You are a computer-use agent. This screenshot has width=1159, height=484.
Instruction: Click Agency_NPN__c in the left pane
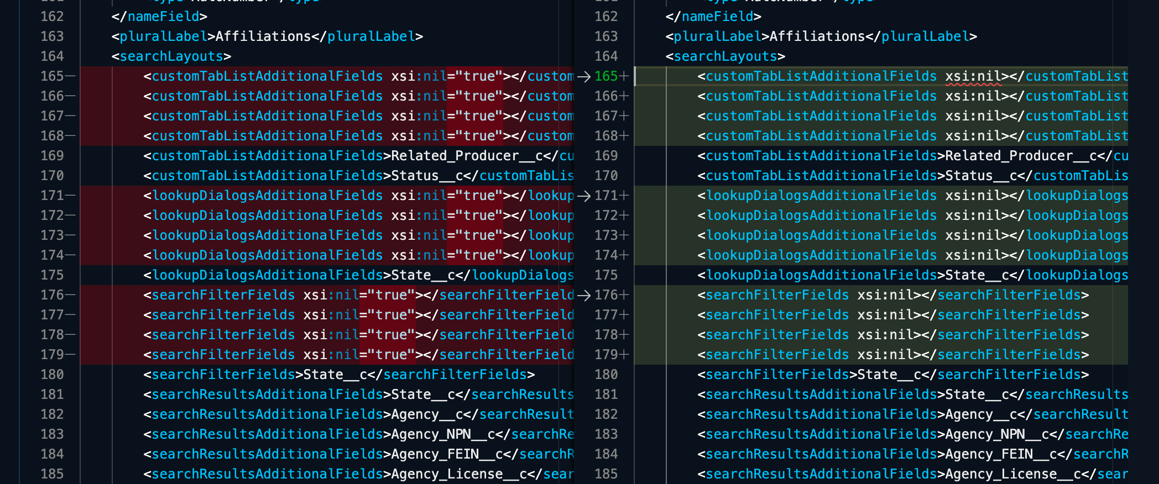(x=443, y=434)
